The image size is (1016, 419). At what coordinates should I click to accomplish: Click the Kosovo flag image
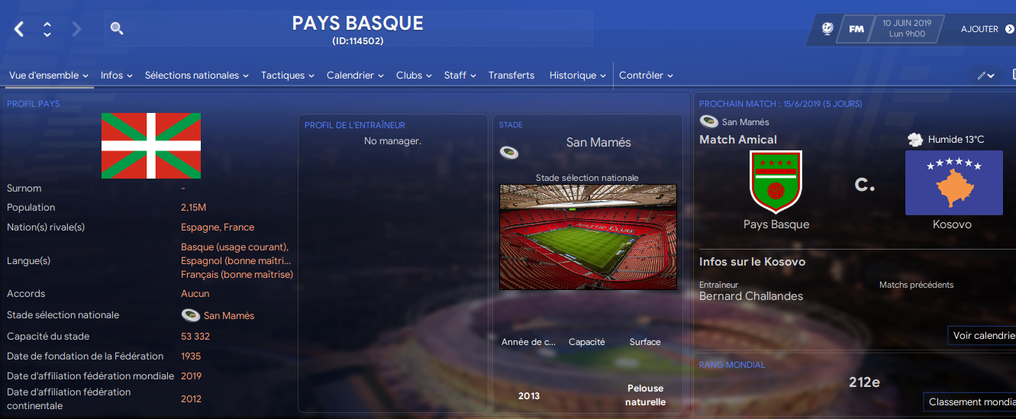pos(953,183)
